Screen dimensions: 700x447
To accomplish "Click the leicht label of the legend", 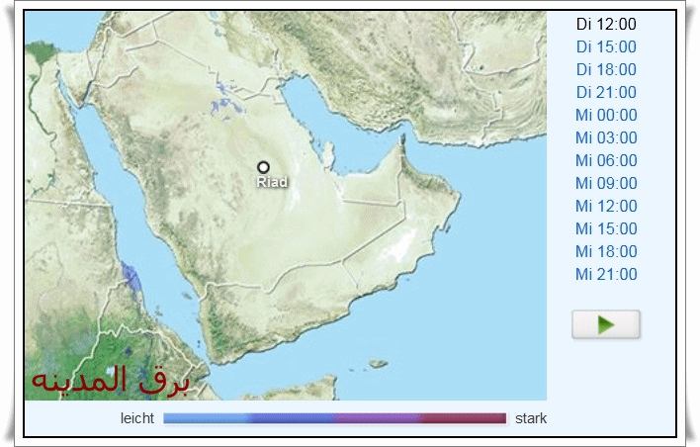I will (137, 418).
